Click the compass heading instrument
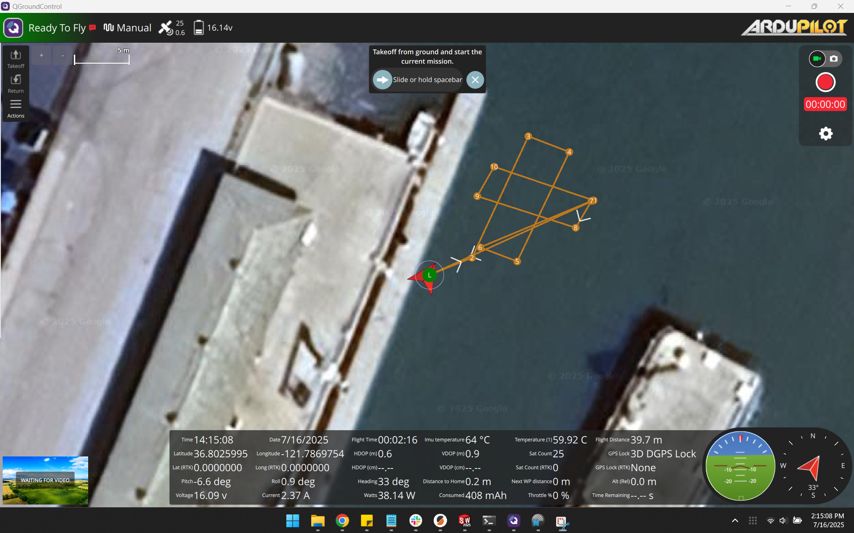 point(813,466)
